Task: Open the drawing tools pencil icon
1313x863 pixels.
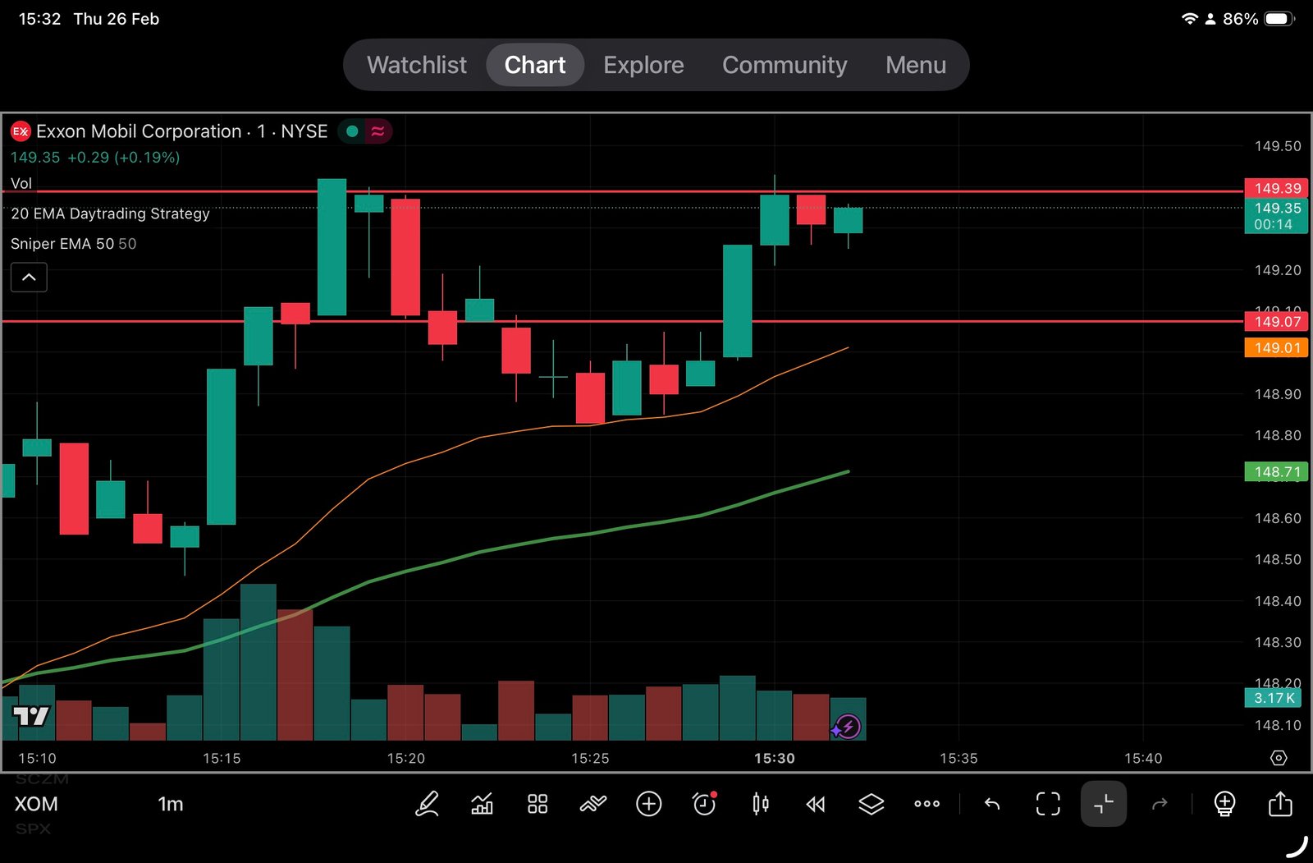Action: pyautogui.click(x=427, y=804)
